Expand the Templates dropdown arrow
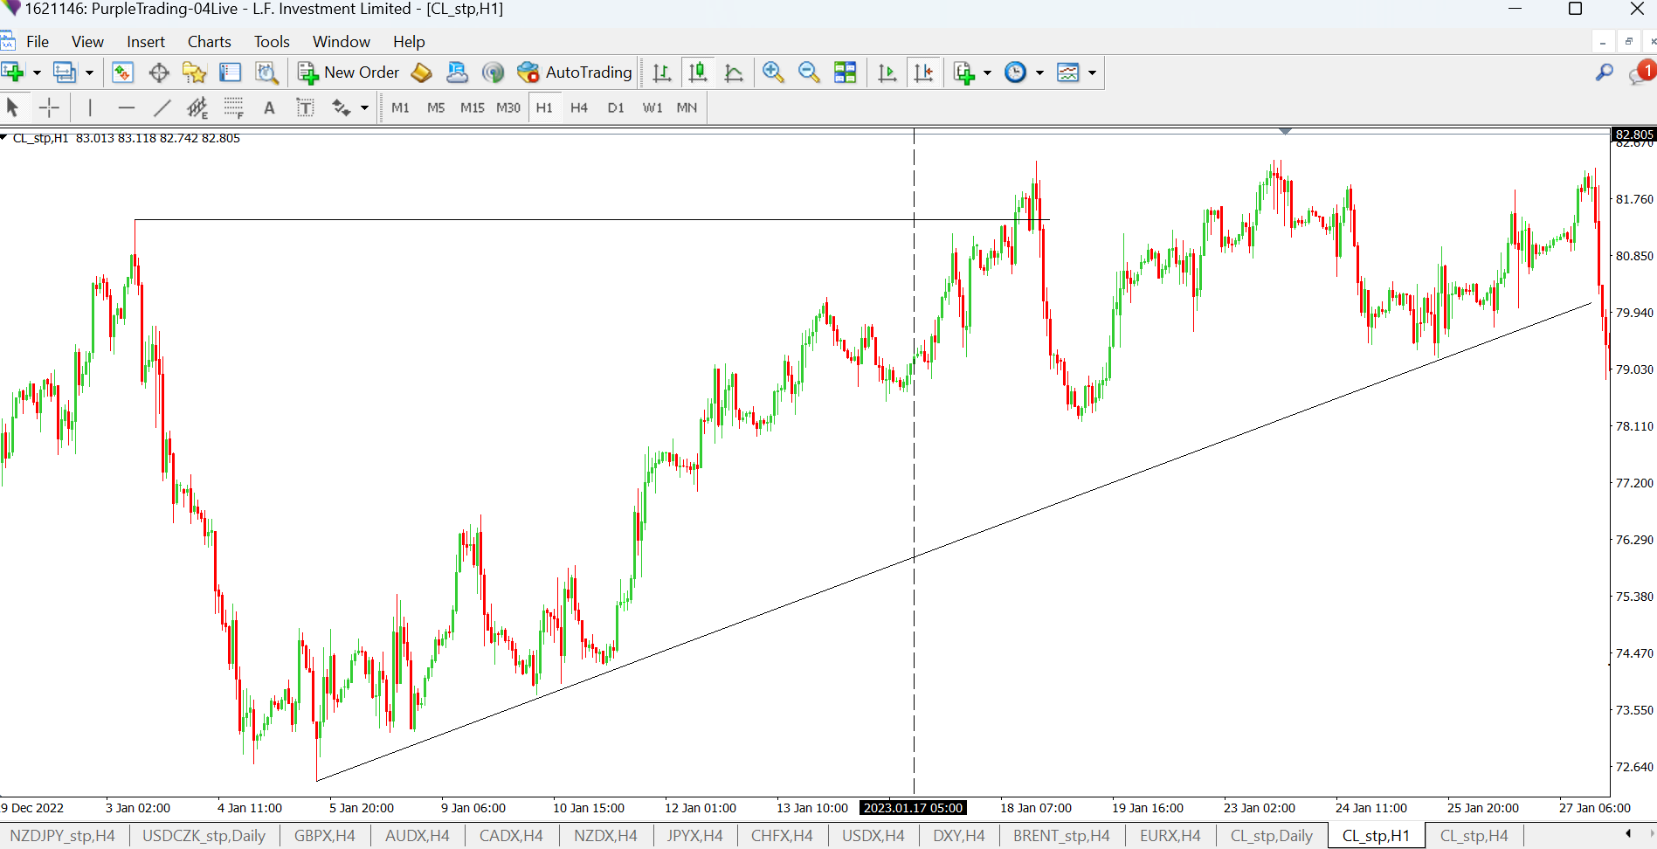The image size is (1657, 849). coord(1092,72)
